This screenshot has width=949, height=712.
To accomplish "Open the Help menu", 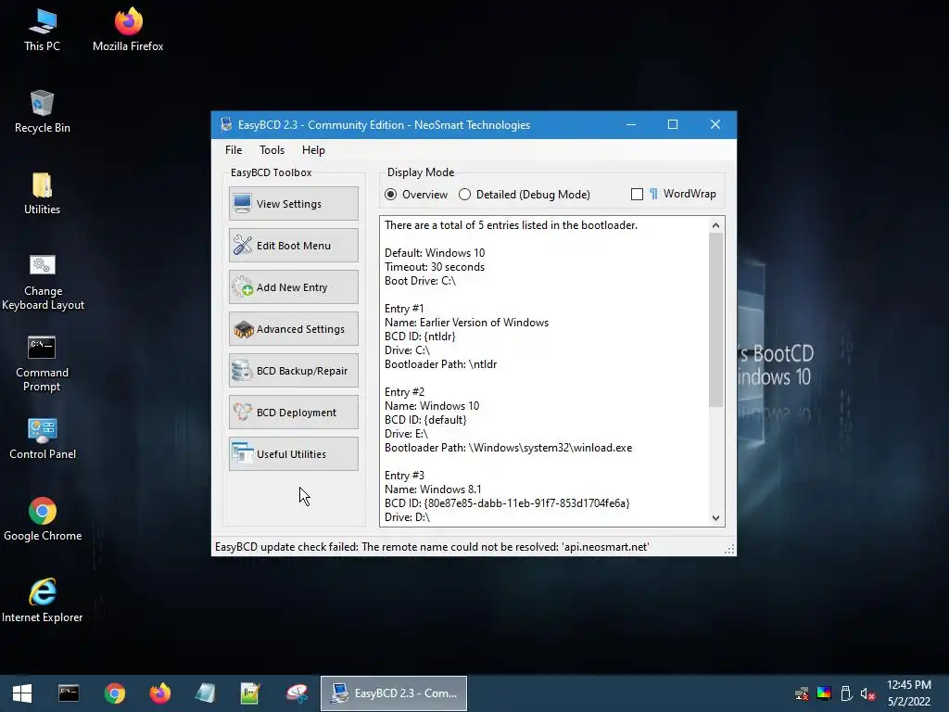I will pyautogui.click(x=313, y=150).
